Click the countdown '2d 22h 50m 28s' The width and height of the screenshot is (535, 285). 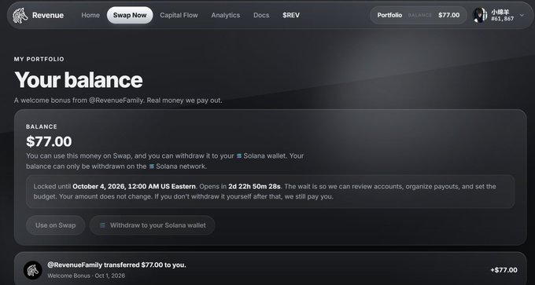[255, 187]
